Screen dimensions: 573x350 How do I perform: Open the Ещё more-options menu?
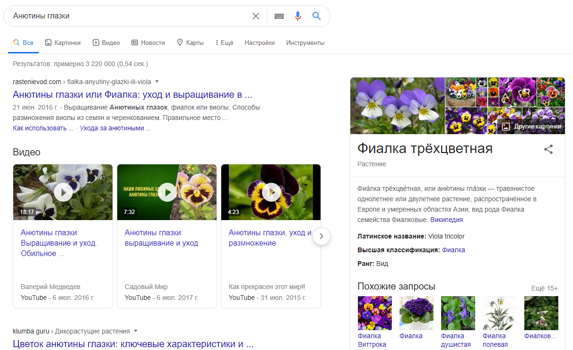point(224,43)
